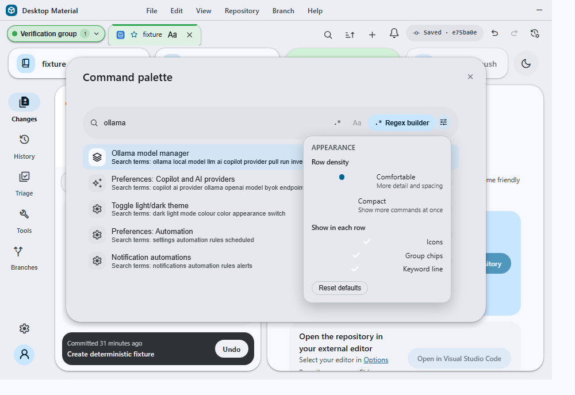Toggle regex mode (.*) in search field
The height and width of the screenshot is (395, 575).
[338, 123]
